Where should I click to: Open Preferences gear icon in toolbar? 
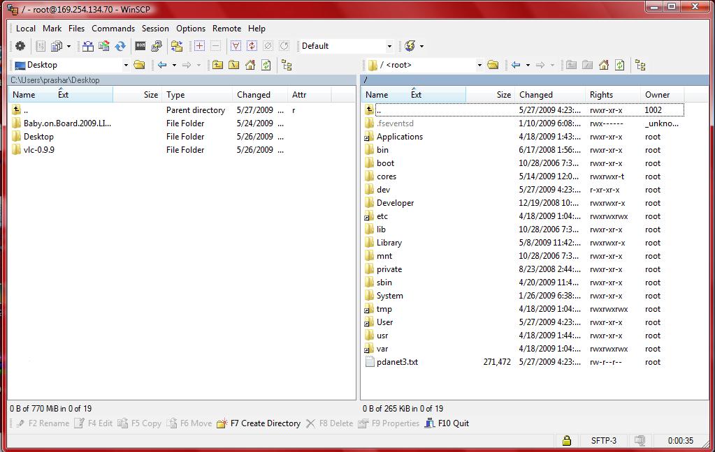click(x=20, y=46)
